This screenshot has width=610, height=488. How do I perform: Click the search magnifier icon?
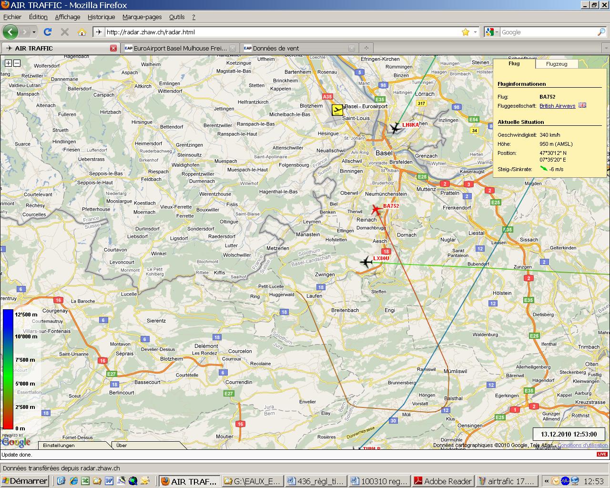tap(601, 32)
